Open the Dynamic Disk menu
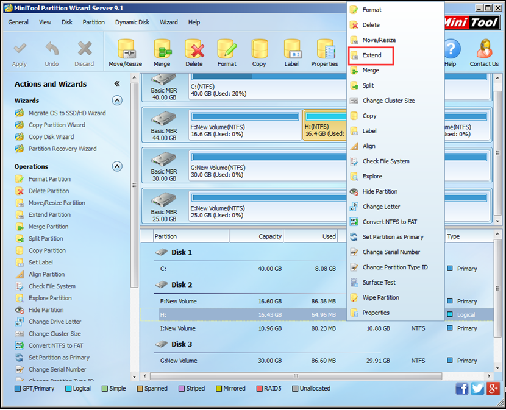This screenshot has height=410, width=506. point(132,23)
